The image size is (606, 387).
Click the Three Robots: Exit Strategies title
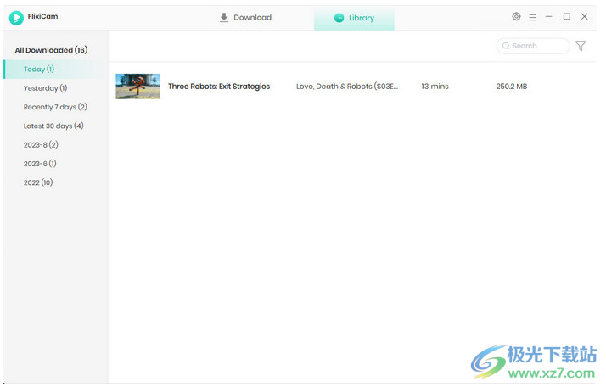219,87
